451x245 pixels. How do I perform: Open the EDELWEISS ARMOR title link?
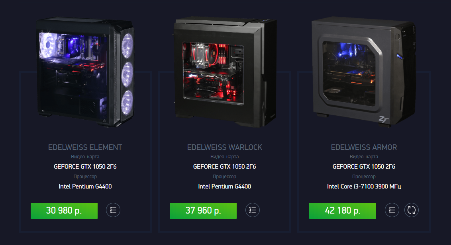tap(364, 147)
